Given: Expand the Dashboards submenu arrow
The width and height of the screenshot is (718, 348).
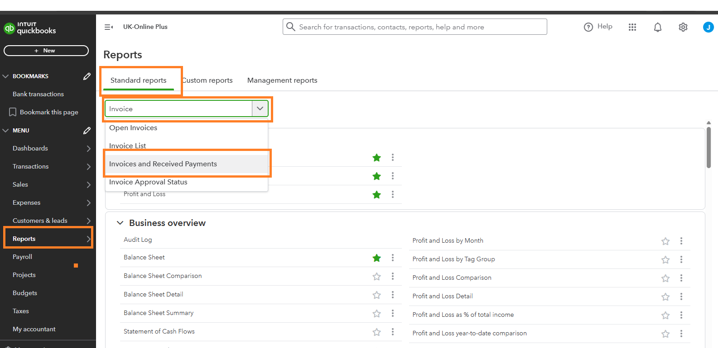Looking at the screenshot, I should coord(88,149).
